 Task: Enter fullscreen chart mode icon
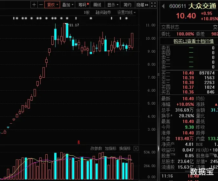[x=153, y=5]
